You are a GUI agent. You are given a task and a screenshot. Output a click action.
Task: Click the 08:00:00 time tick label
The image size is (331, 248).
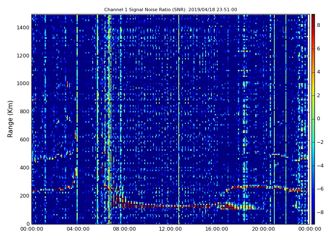click(x=125, y=229)
